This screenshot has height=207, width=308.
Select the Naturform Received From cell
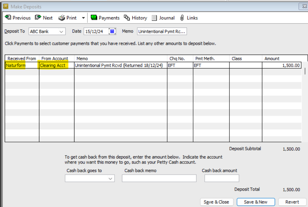(22, 65)
